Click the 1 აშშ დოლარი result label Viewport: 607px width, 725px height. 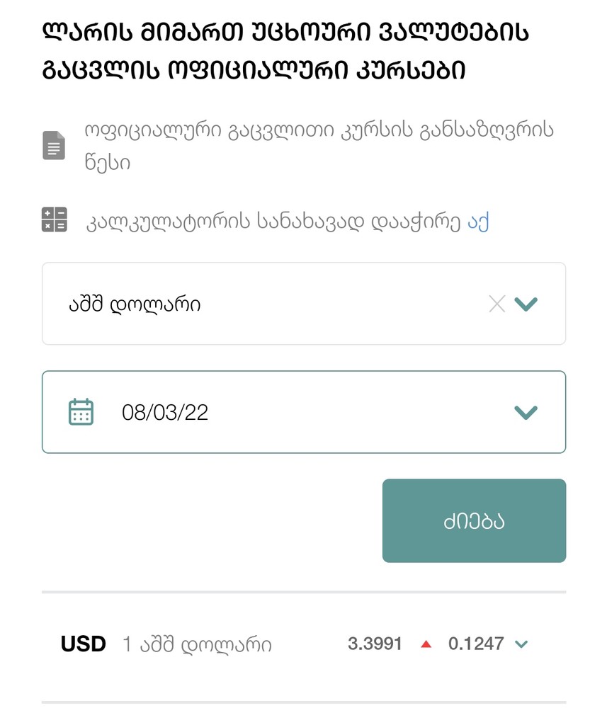pos(197,644)
